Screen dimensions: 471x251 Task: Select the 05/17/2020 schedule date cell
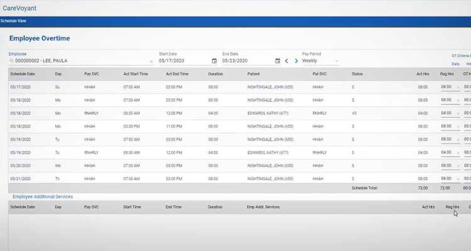tap(21, 87)
